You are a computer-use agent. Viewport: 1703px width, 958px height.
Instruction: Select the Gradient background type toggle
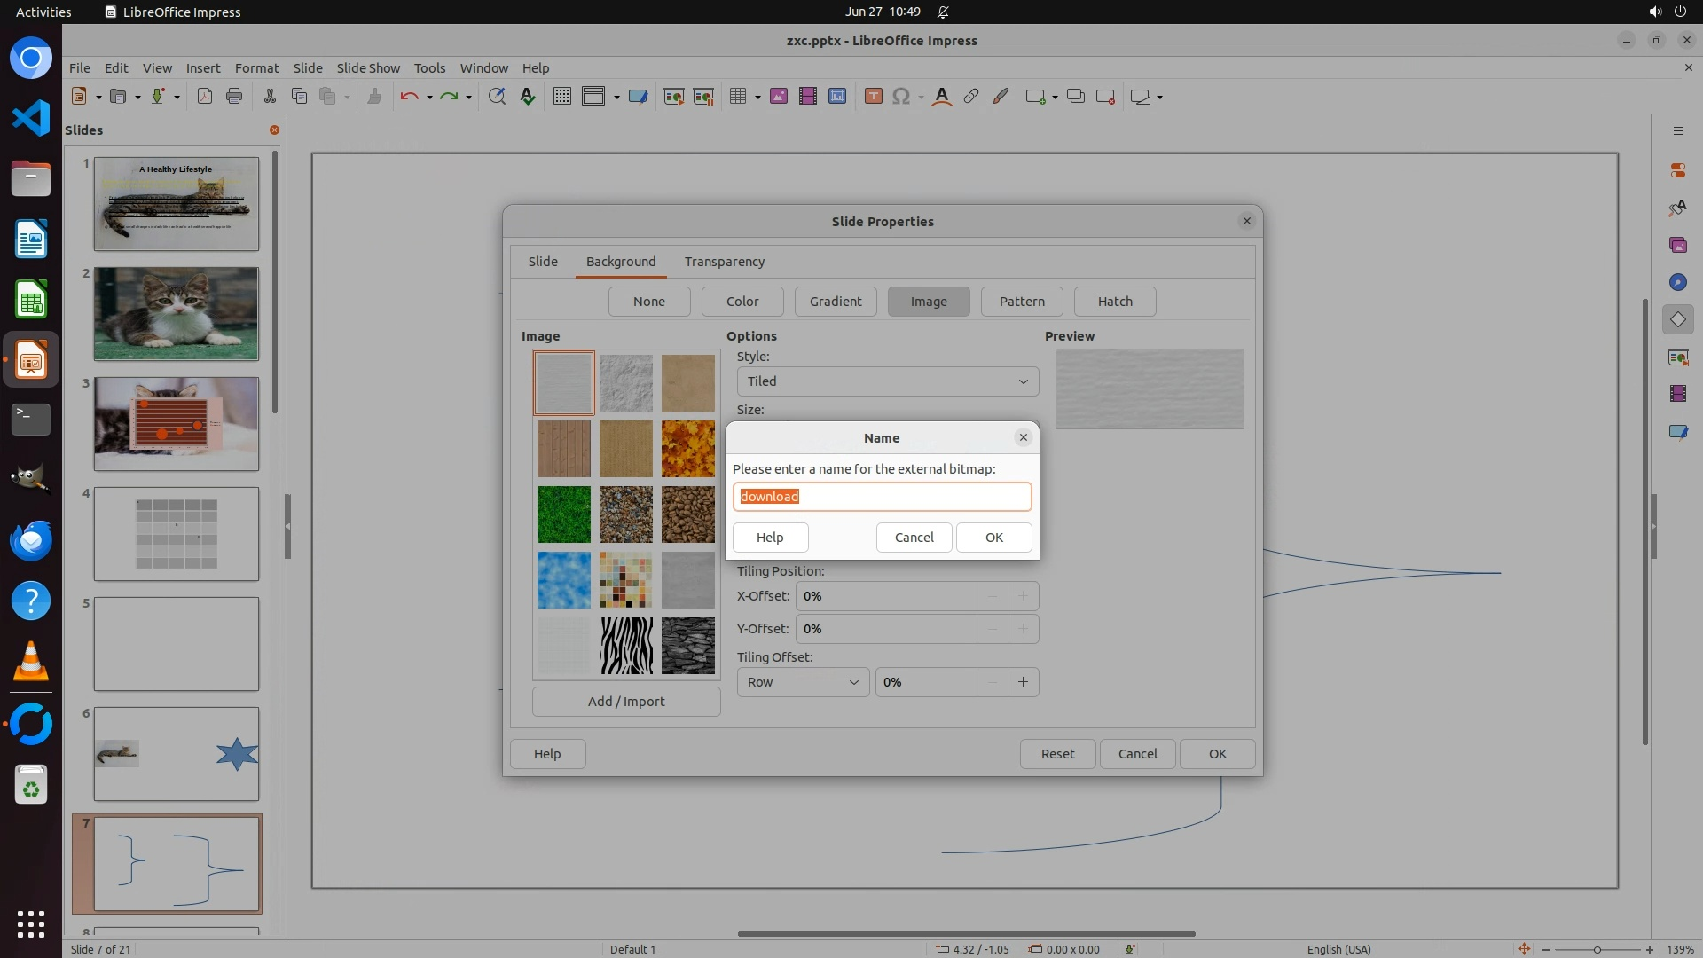click(835, 302)
